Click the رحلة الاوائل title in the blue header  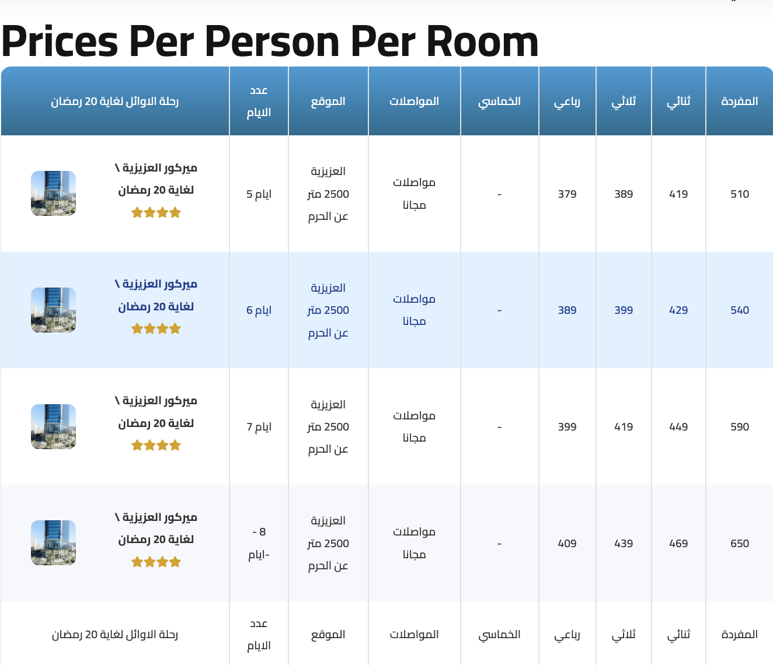pos(114,101)
